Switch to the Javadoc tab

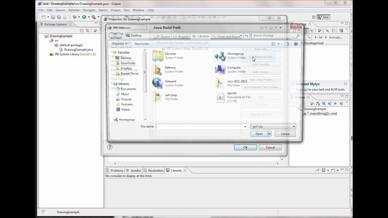(x=134, y=170)
